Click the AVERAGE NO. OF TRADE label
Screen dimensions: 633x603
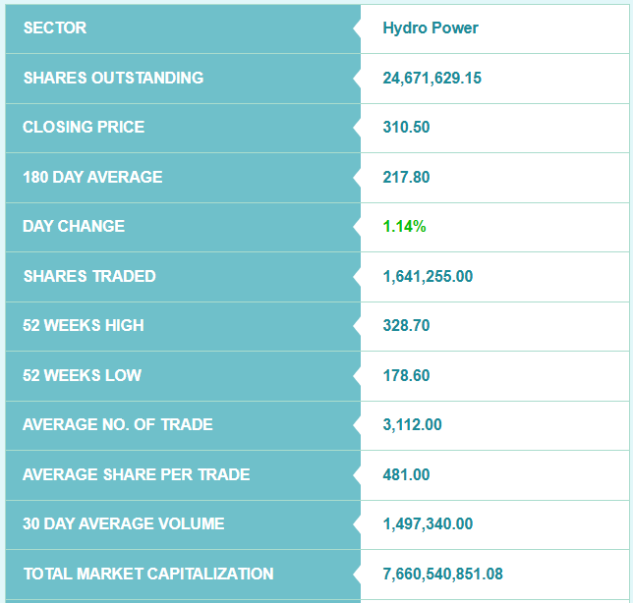118,425
